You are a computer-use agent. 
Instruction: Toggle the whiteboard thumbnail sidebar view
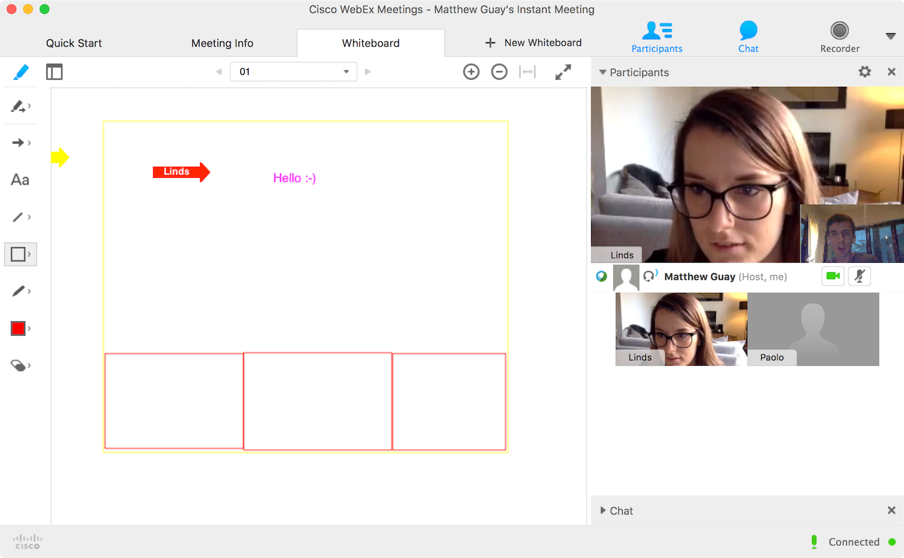coord(54,72)
